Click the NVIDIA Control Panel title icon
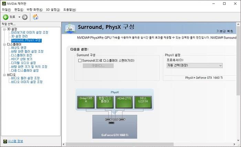Viewport: 241px width, 147px height. 4,3
